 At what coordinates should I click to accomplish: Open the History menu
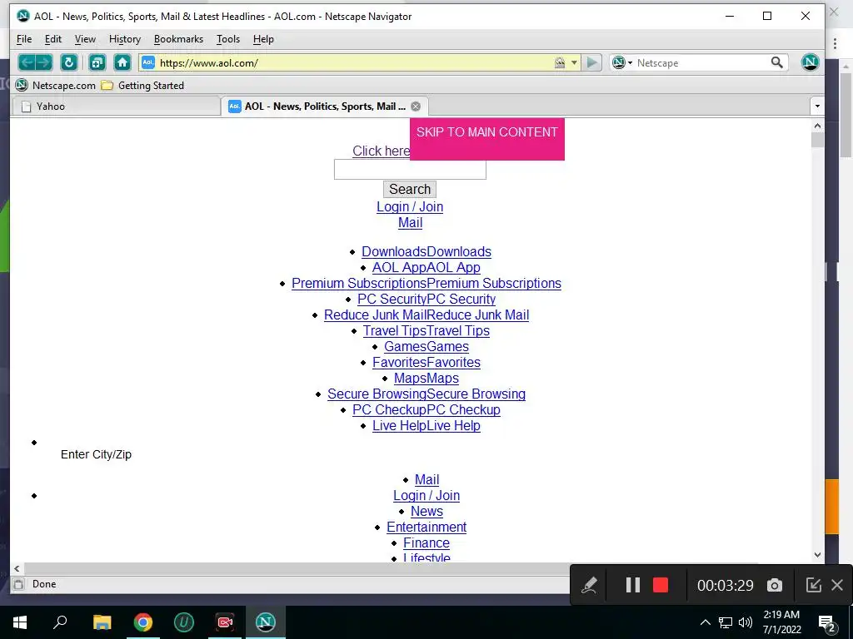125,39
